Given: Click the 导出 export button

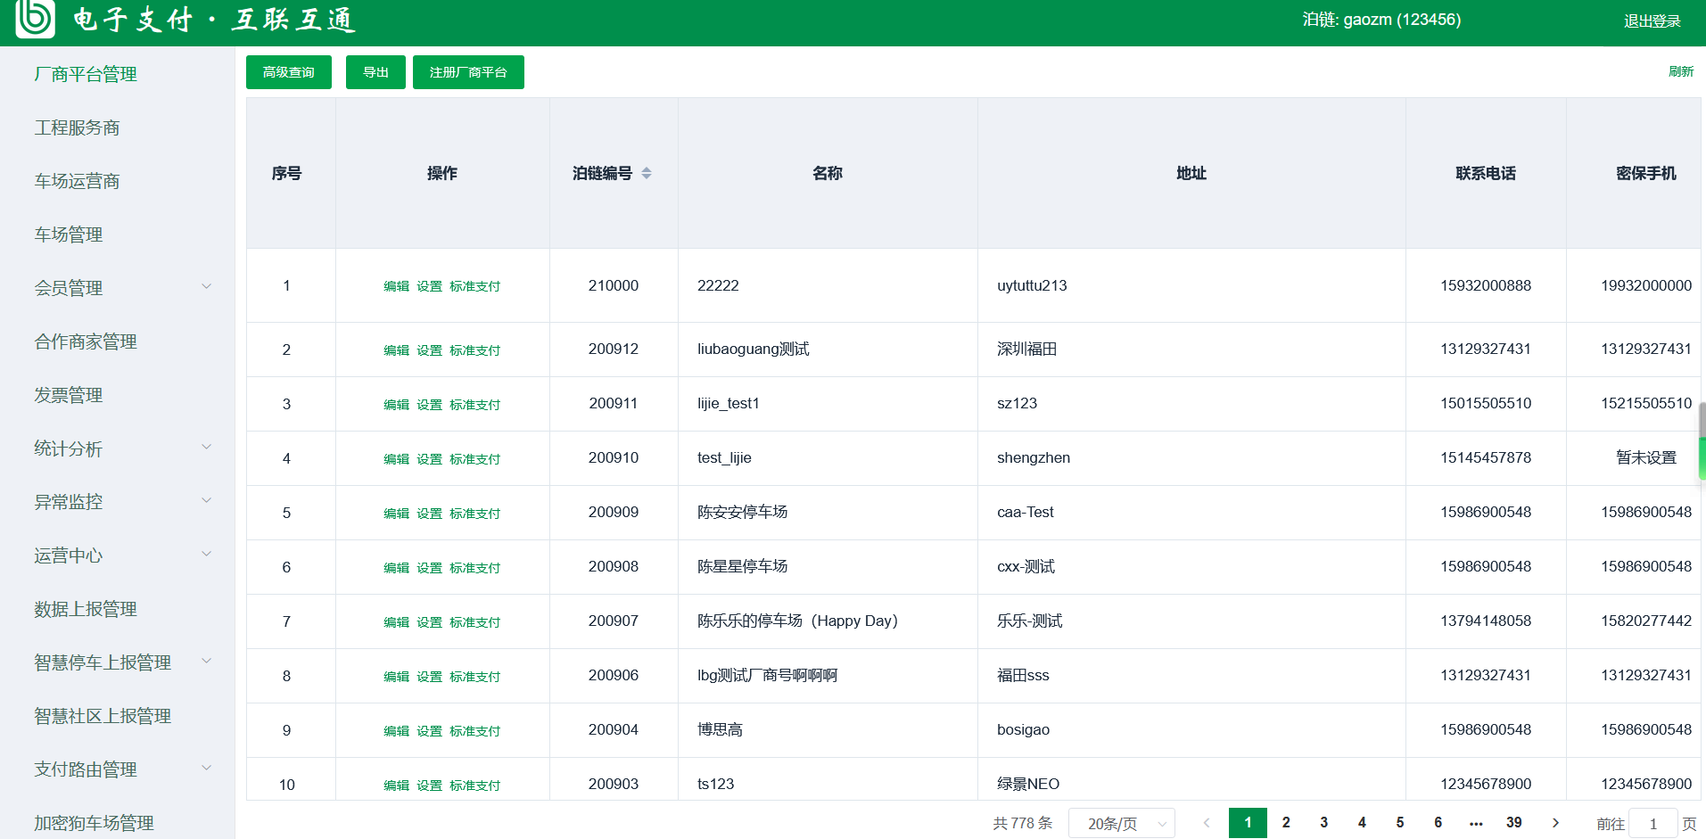Looking at the screenshot, I should point(375,72).
